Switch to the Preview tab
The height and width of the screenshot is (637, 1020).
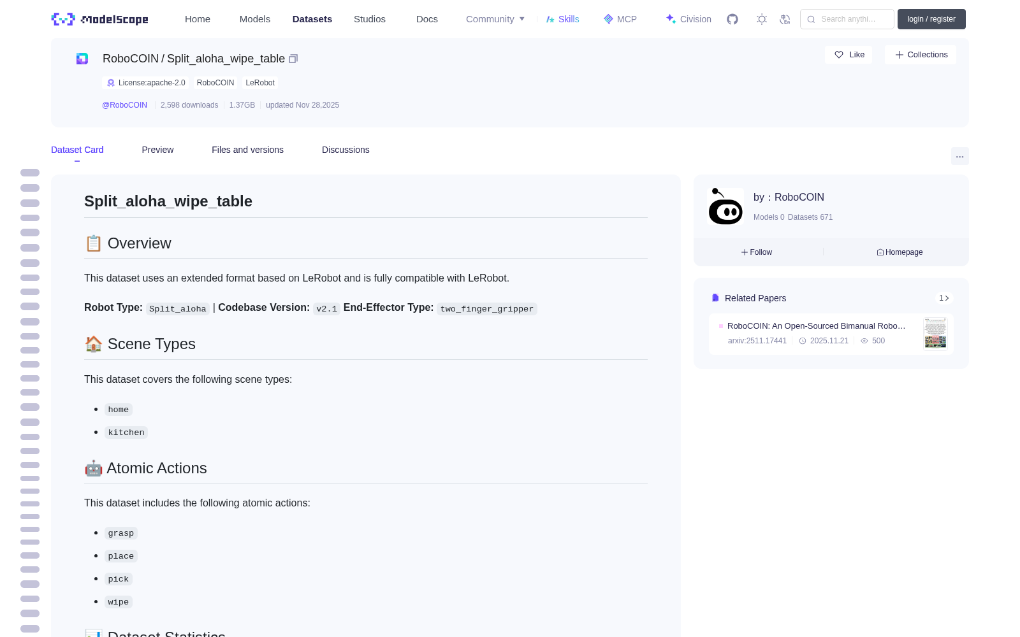[157, 150]
